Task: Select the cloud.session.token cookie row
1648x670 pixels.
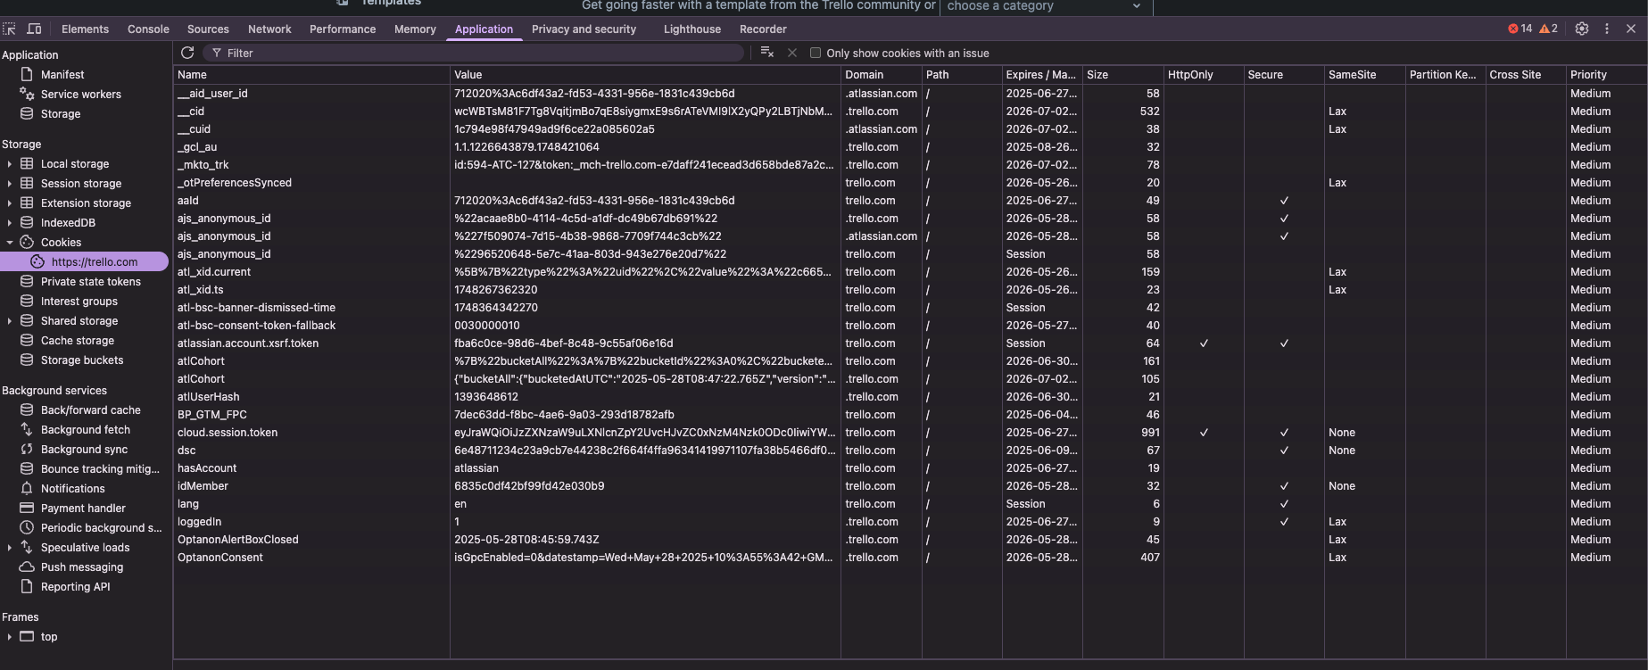Action: pos(910,433)
